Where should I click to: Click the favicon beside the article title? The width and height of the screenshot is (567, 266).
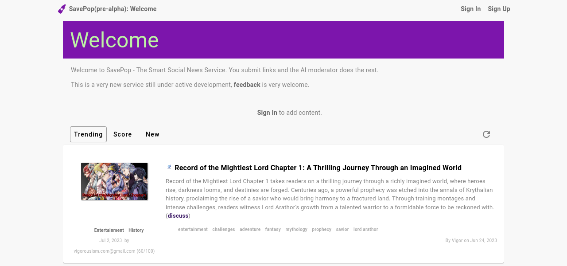point(169,167)
